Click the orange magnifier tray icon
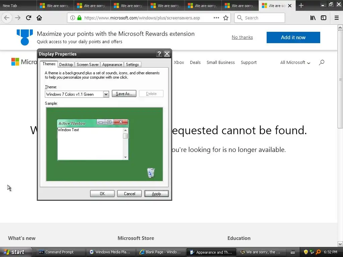The image size is (343, 257). pos(318,252)
